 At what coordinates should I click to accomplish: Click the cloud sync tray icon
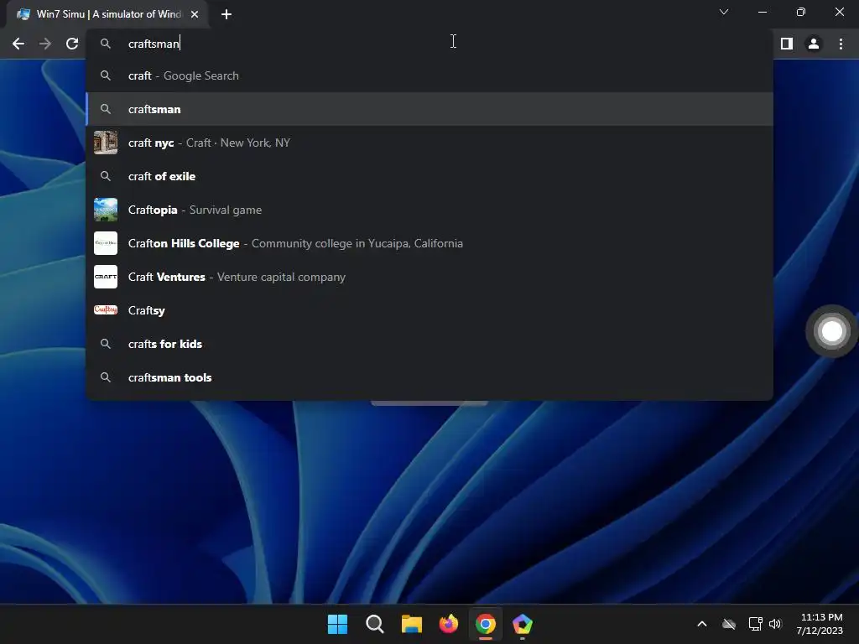(x=729, y=624)
